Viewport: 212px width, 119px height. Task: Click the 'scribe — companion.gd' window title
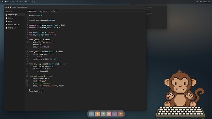(x=20, y=7)
